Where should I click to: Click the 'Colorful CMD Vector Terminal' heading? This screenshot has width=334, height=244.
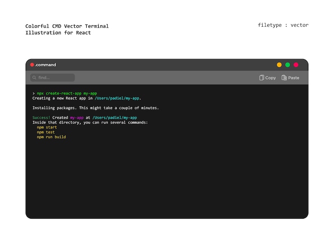click(67, 26)
